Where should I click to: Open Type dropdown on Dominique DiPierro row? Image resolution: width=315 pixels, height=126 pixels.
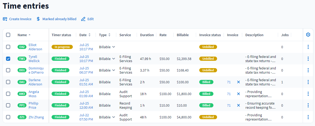113,70
